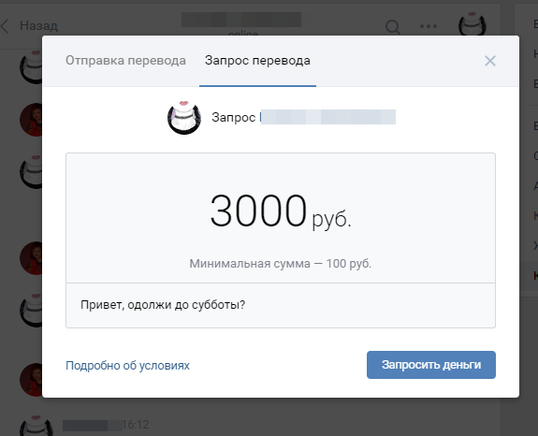Viewport: 538px width, 436px height.
Task: Click the Минимальная сумма — 100 руб. text
Action: pos(281,264)
